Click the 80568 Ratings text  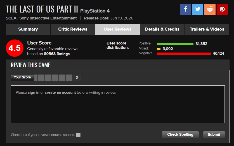pyautogui.click(x=57, y=54)
